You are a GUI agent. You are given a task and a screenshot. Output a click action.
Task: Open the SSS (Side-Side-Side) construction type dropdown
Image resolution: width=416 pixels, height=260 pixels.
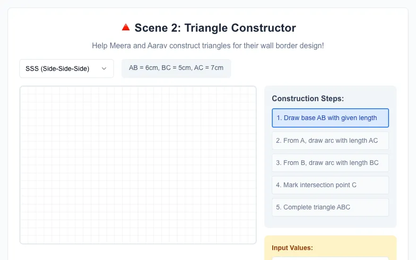click(67, 69)
